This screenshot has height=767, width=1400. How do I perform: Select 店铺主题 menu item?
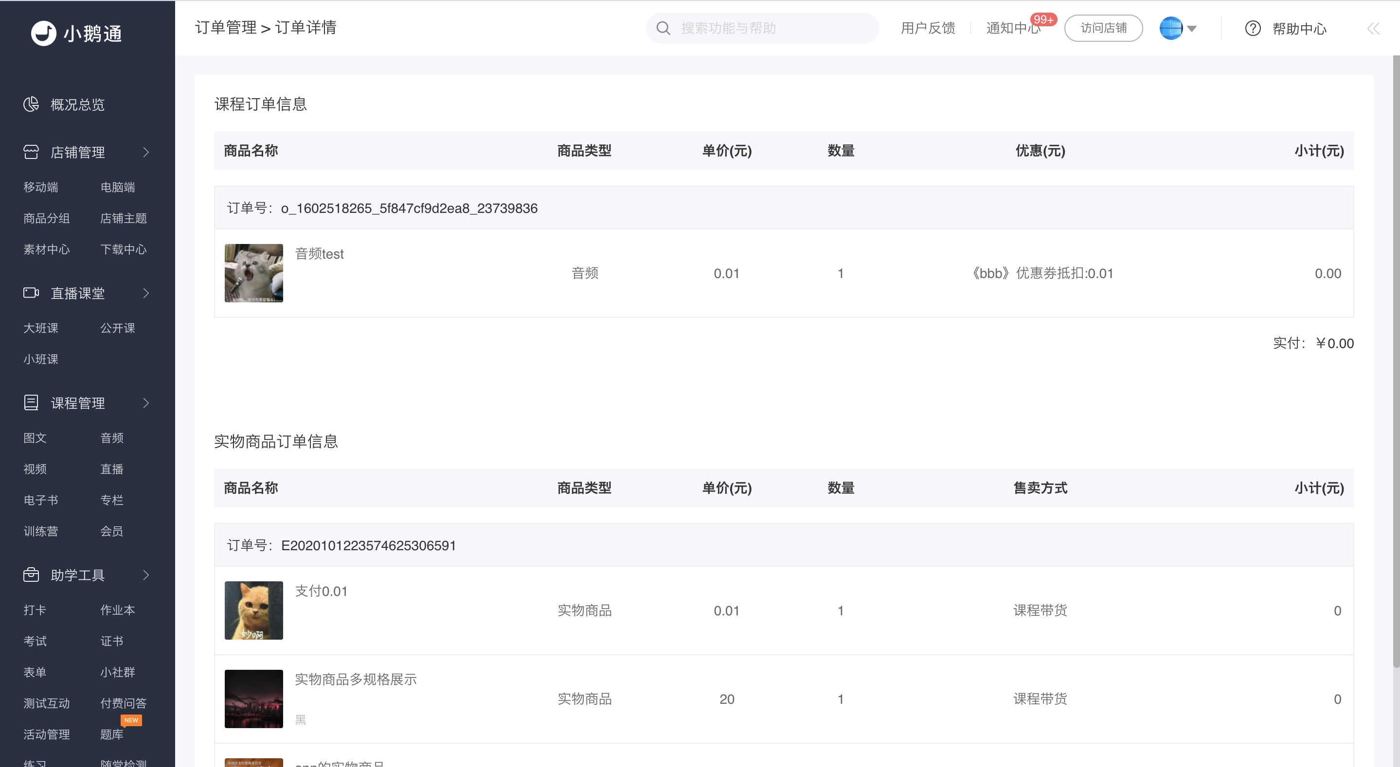click(x=124, y=218)
